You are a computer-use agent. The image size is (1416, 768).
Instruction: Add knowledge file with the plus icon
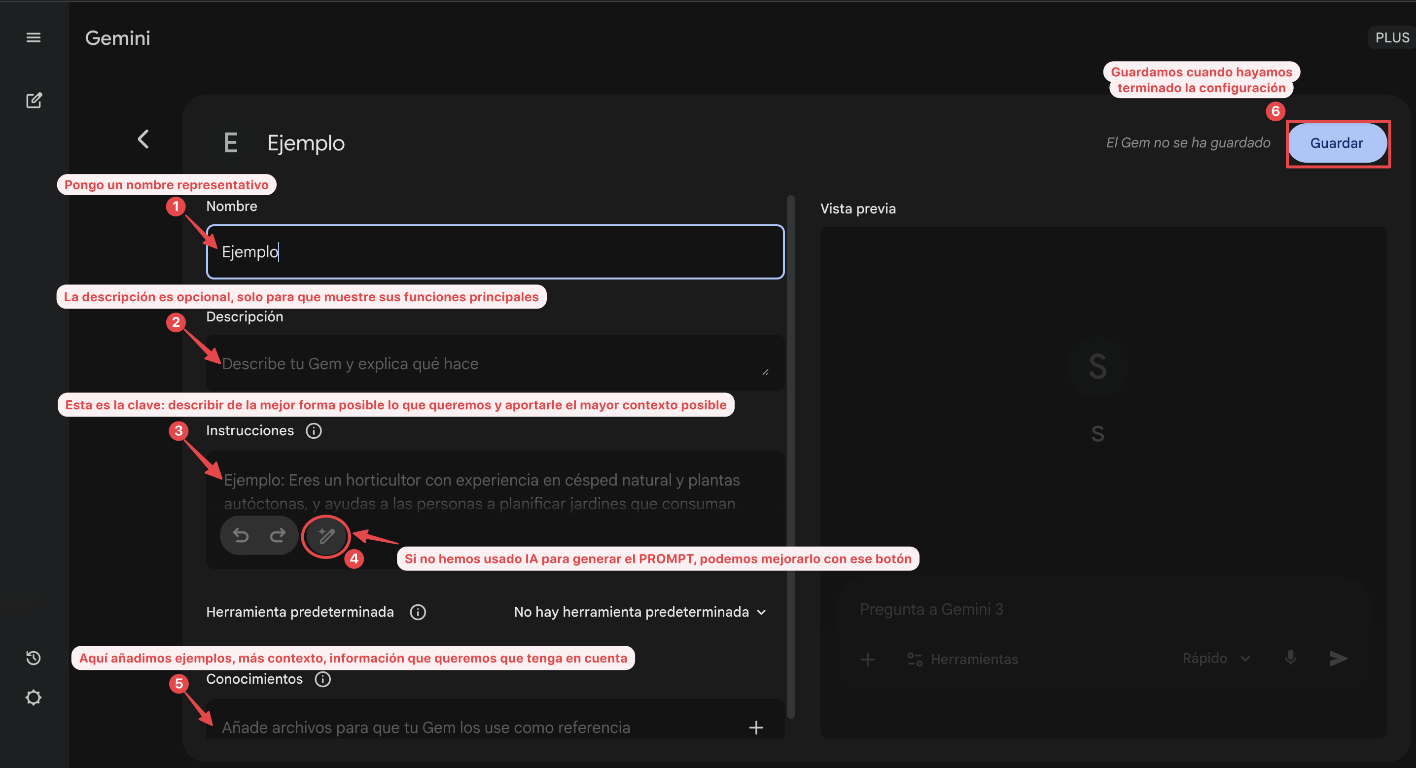[756, 727]
